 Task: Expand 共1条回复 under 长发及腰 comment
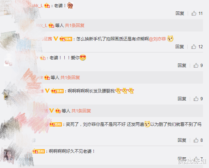pyautogui.click(x=81, y=111)
